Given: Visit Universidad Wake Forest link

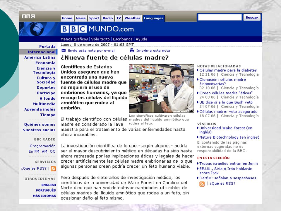Looking at the screenshot, I should pos(226,130).
